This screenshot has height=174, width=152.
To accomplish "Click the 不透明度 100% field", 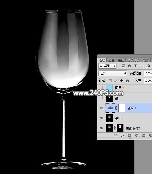I will [x=148, y=73].
